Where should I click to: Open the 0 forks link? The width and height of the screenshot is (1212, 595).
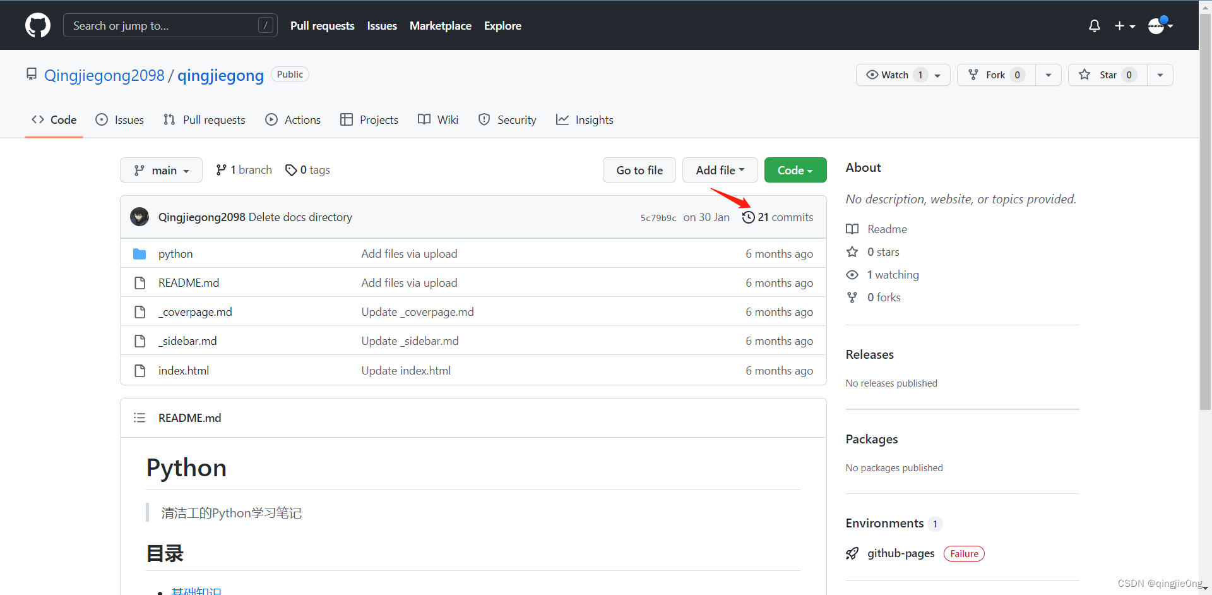tap(884, 297)
